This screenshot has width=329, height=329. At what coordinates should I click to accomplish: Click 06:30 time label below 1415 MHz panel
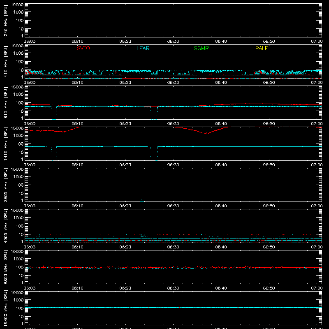point(173,165)
